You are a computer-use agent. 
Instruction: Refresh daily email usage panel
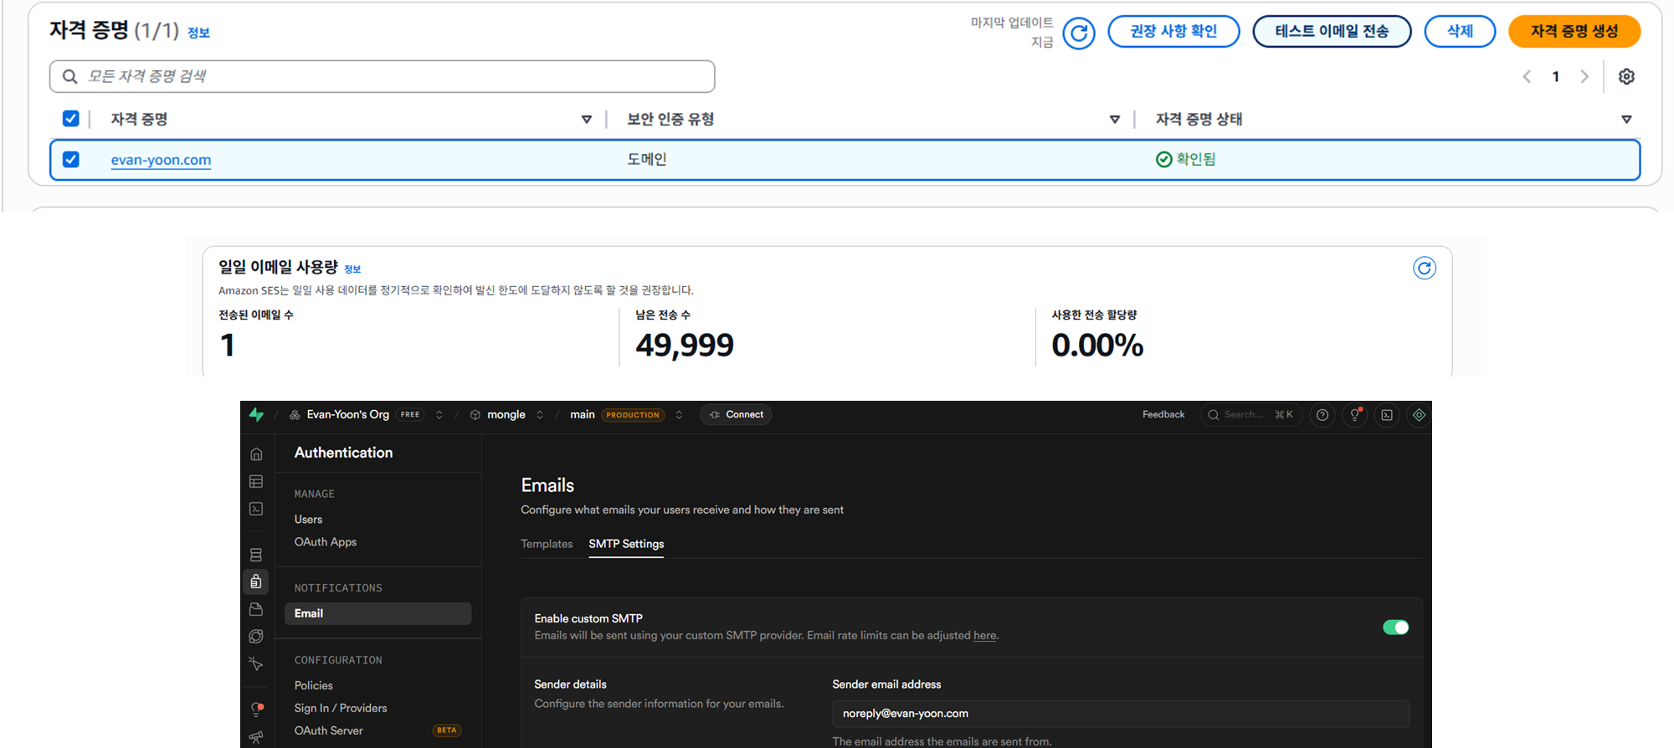[x=1425, y=268]
